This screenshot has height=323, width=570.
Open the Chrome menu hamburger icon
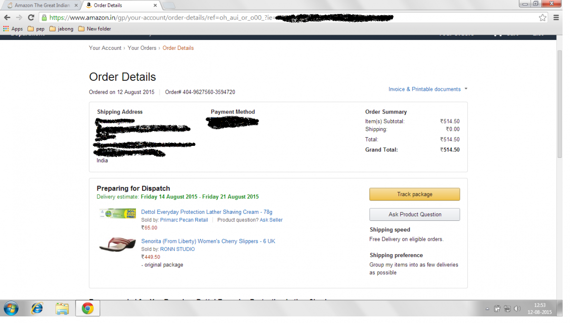click(x=556, y=18)
